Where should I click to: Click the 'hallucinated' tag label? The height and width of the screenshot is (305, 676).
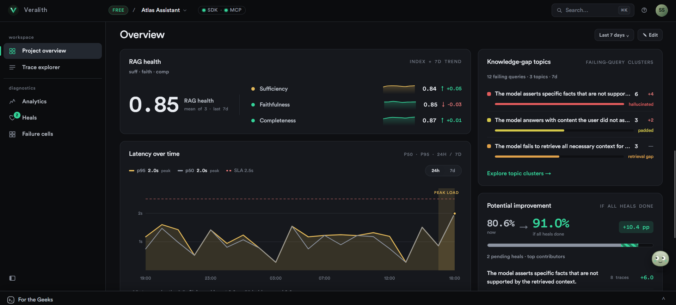point(641,104)
